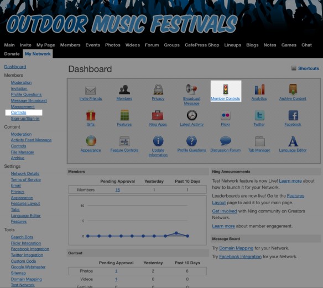The height and width of the screenshot is (288, 323).
Task: Click the Twitter bird icon
Action: [259, 115]
